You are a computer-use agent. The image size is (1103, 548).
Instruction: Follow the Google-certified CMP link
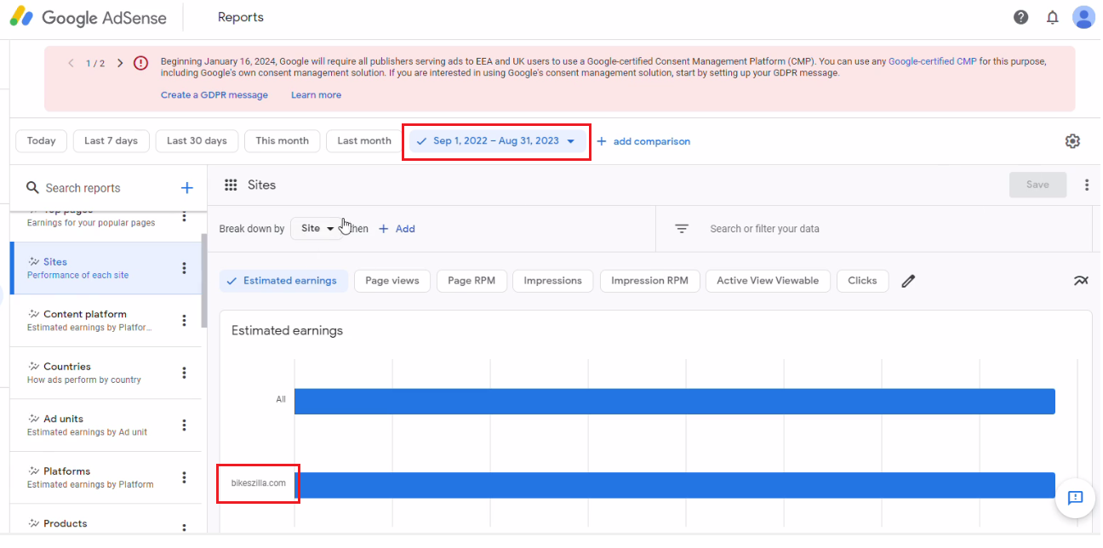933,61
